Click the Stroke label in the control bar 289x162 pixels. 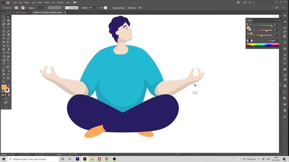tap(31, 8)
